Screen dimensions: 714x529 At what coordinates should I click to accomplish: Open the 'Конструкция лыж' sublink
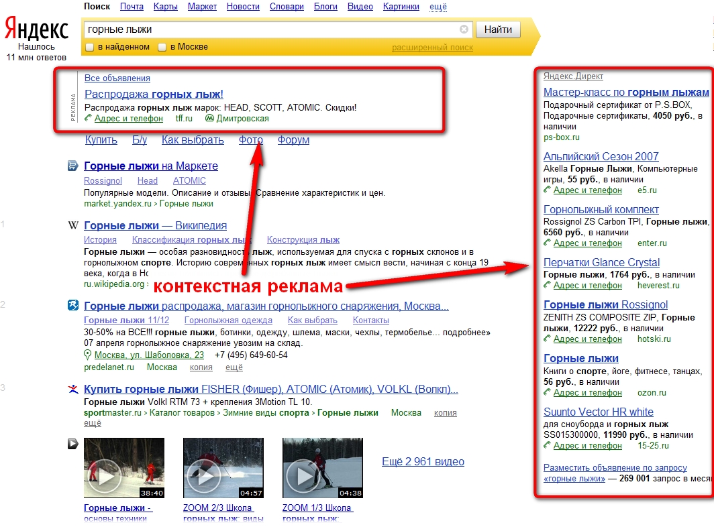tap(303, 240)
